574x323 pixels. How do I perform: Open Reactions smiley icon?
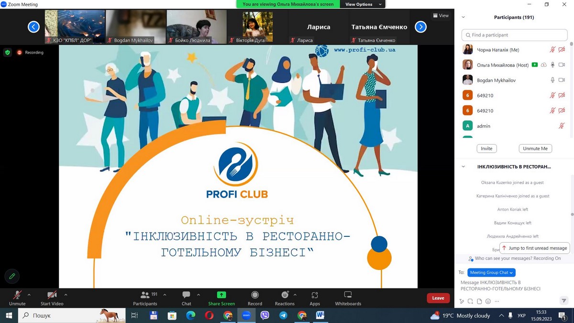[x=285, y=295]
